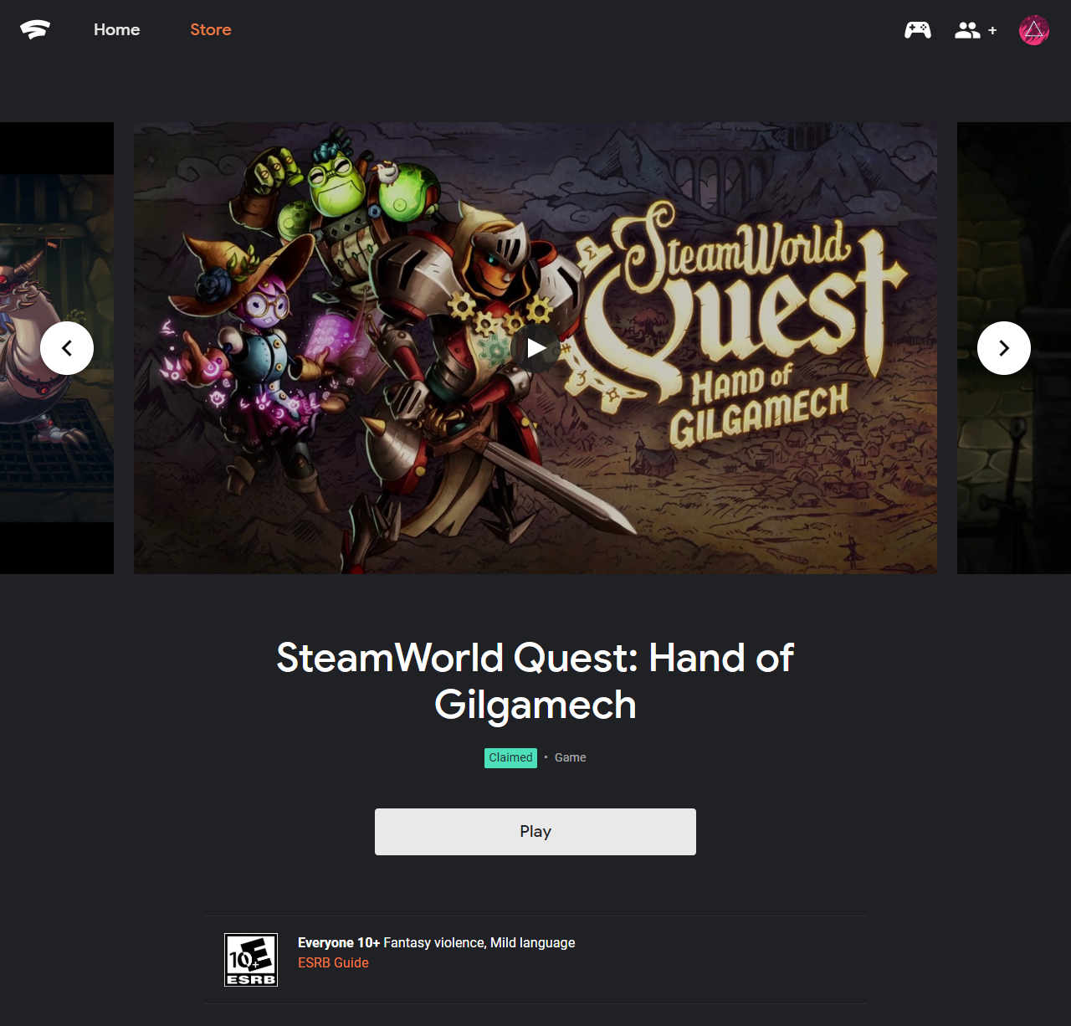
Task: Click the Stadia logo icon
Action: coord(35,30)
